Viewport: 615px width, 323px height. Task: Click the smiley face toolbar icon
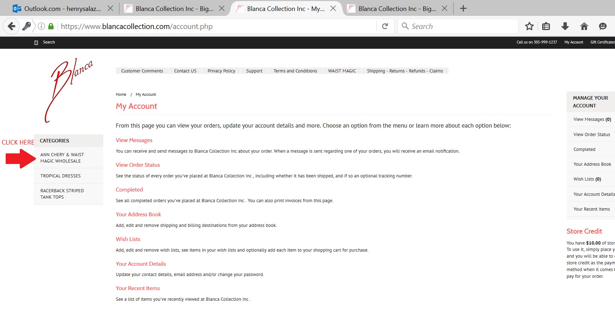pyautogui.click(x=603, y=26)
